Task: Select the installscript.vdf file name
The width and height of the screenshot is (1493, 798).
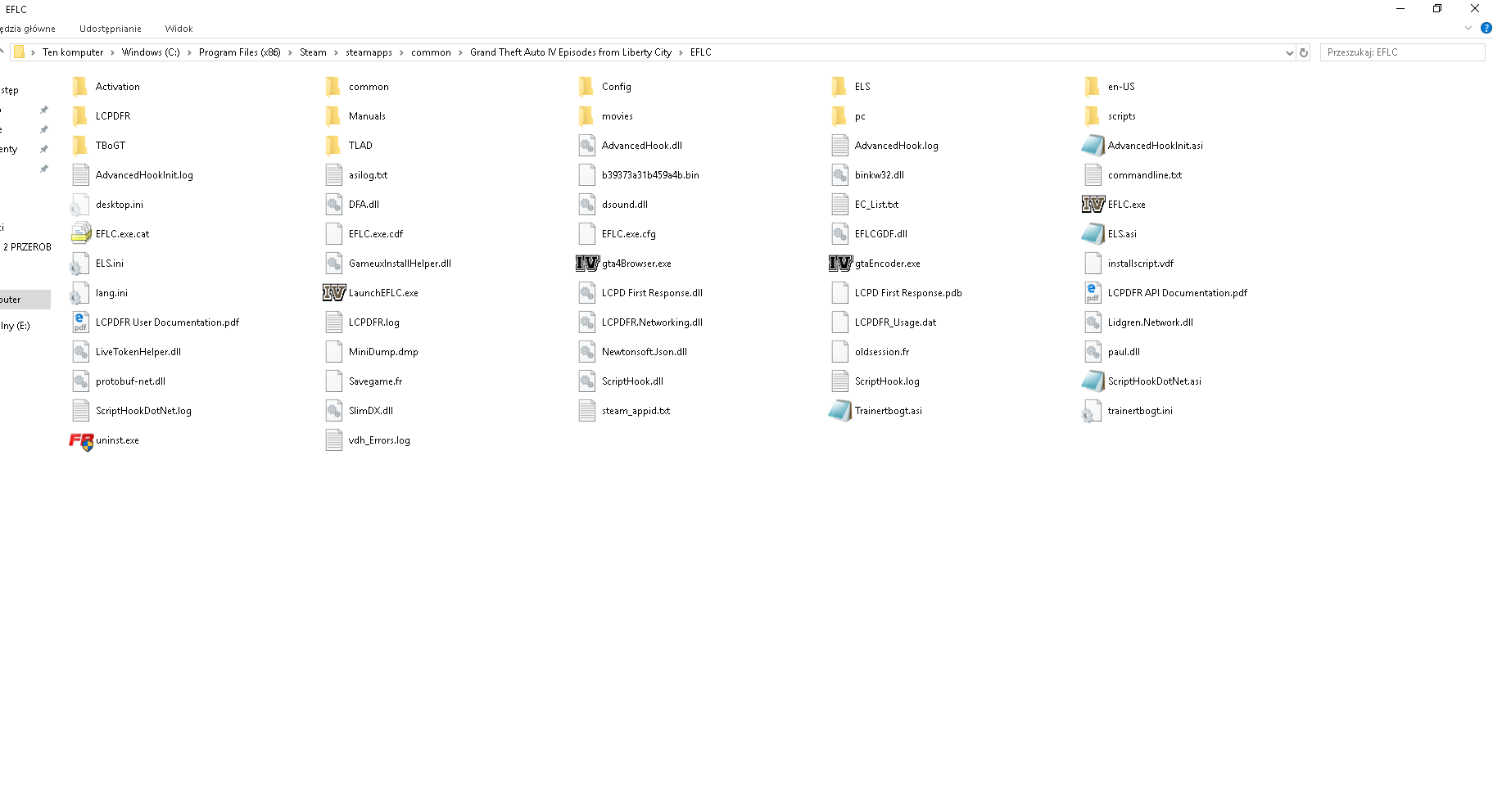Action: [1140, 264]
